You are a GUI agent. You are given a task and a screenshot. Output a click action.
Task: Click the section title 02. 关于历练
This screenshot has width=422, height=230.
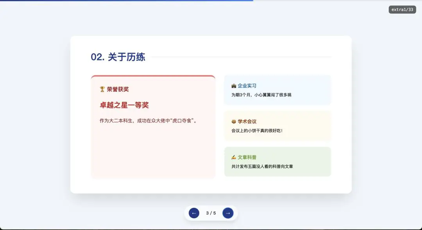coord(118,57)
